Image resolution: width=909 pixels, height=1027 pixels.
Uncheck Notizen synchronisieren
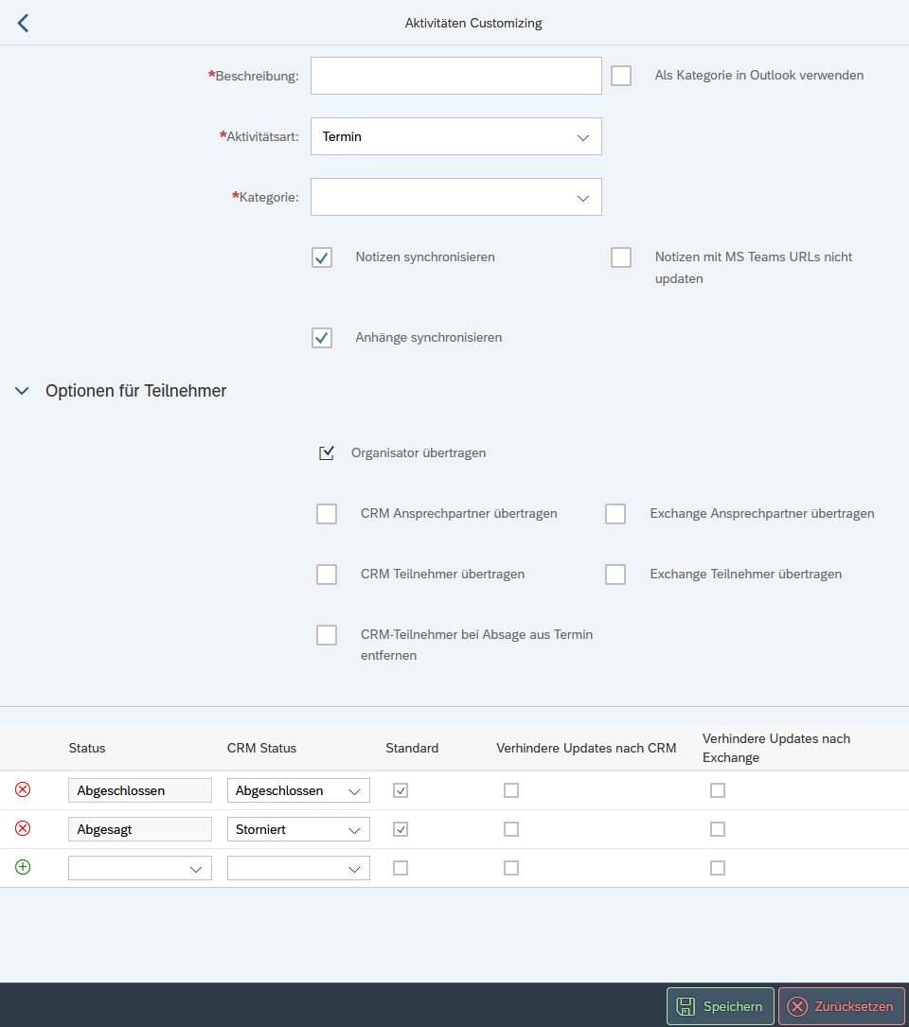(322, 257)
